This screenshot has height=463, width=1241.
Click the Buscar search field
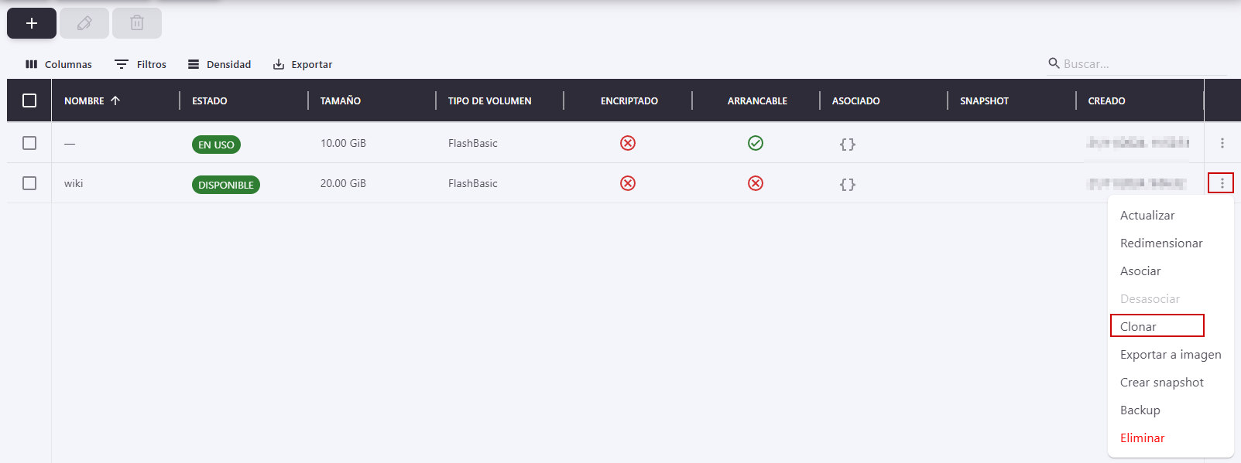[1138, 64]
